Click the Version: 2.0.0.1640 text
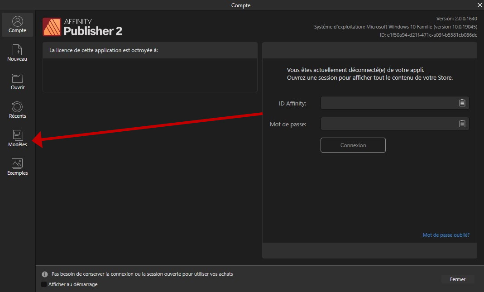Viewport: 484px width, 292px height. [456, 19]
